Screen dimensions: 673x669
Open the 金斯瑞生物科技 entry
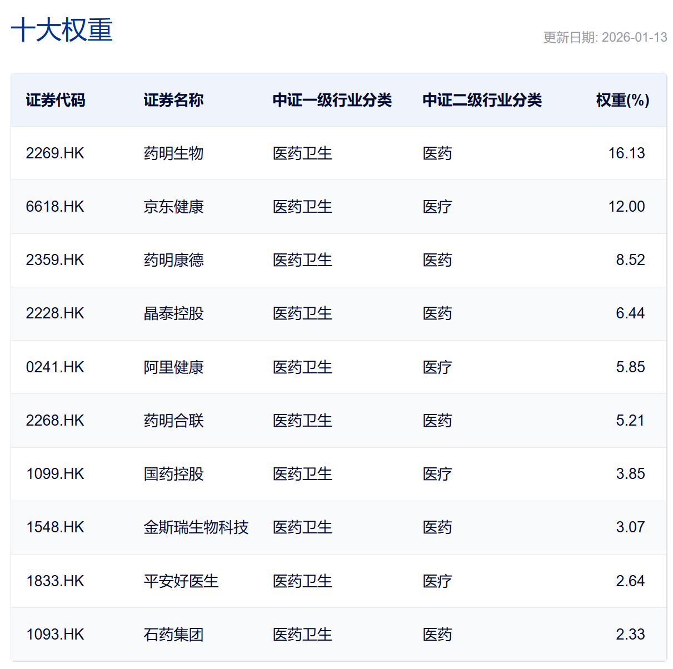click(197, 527)
